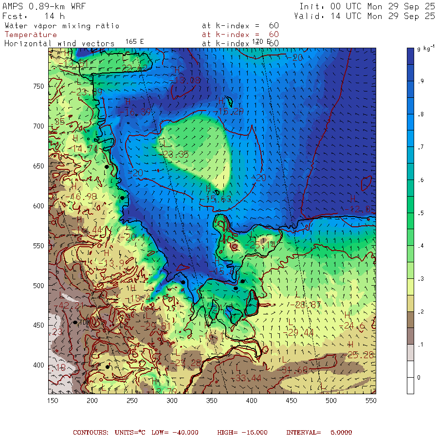This screenshot has width=438, height=438.
Task: Click the x-axis label '200'
Action: tap(92, 401)
